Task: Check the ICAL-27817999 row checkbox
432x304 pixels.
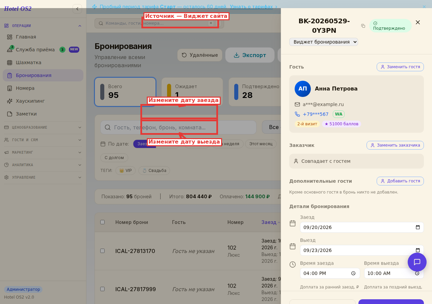Action: (103, 289)
